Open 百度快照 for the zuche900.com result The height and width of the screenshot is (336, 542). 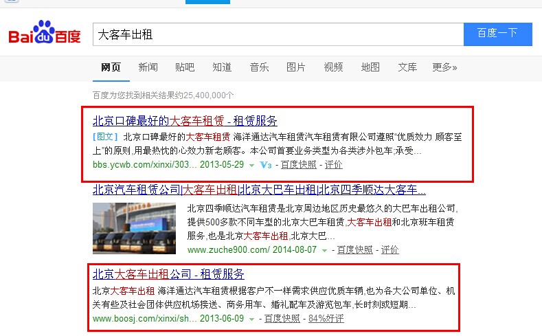coord(355,249)
